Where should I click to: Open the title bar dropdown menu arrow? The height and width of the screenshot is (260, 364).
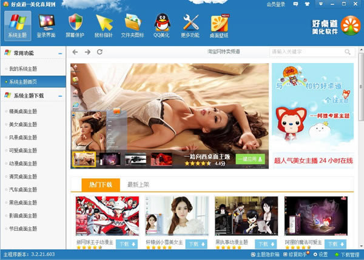(x=321, y=4)
